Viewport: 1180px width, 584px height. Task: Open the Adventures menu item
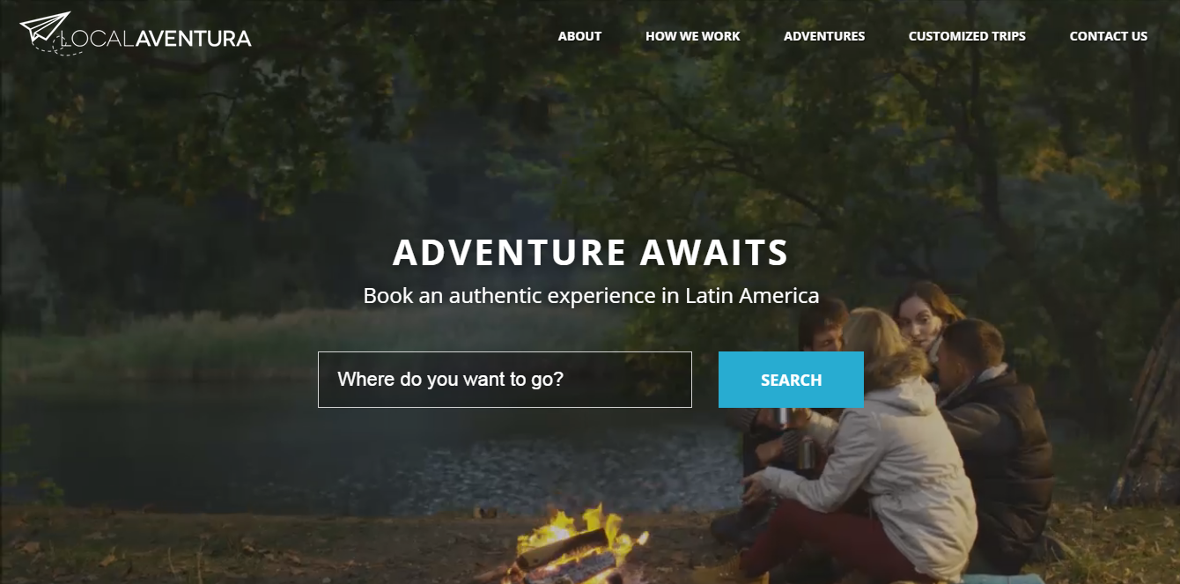[x=824, y=36]
